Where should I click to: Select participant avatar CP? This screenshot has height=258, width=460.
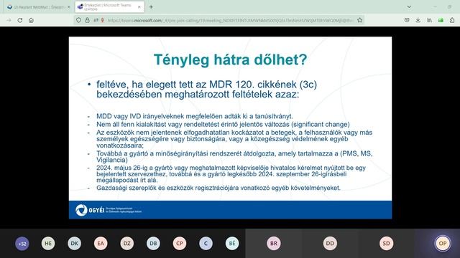(x=180, y=244)
